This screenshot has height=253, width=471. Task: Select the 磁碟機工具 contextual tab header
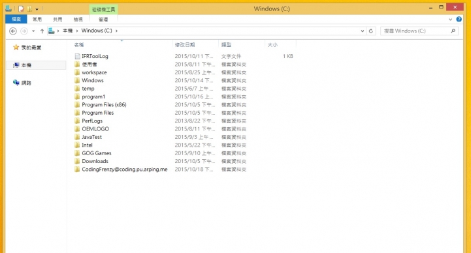coord(103,9)
